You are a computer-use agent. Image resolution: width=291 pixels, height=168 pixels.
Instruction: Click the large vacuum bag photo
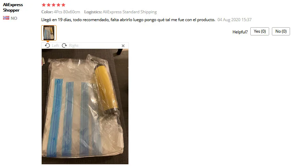tap(85, 107)
